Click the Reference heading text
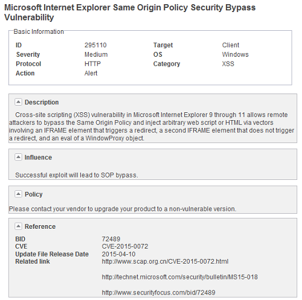Image resolution: width=302 pixels, height=300 pixels. coord(40,226)
